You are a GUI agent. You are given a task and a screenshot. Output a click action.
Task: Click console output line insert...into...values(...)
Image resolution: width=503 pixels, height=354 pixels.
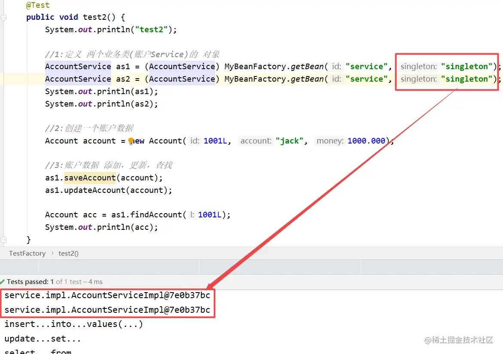pos(73,324)
